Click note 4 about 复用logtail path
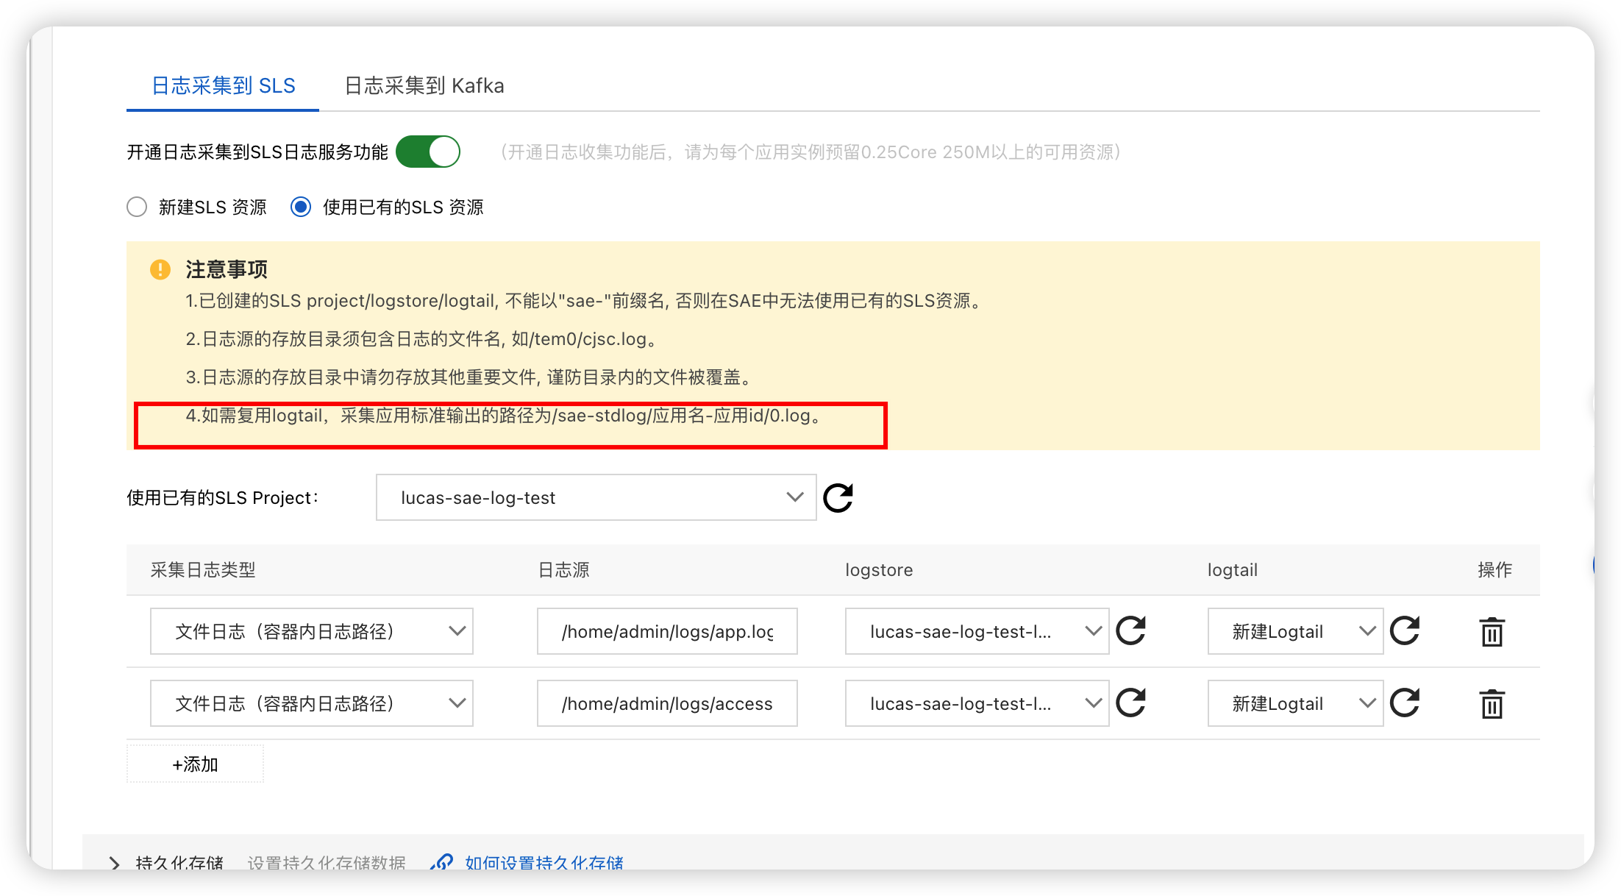 point(504,416)
